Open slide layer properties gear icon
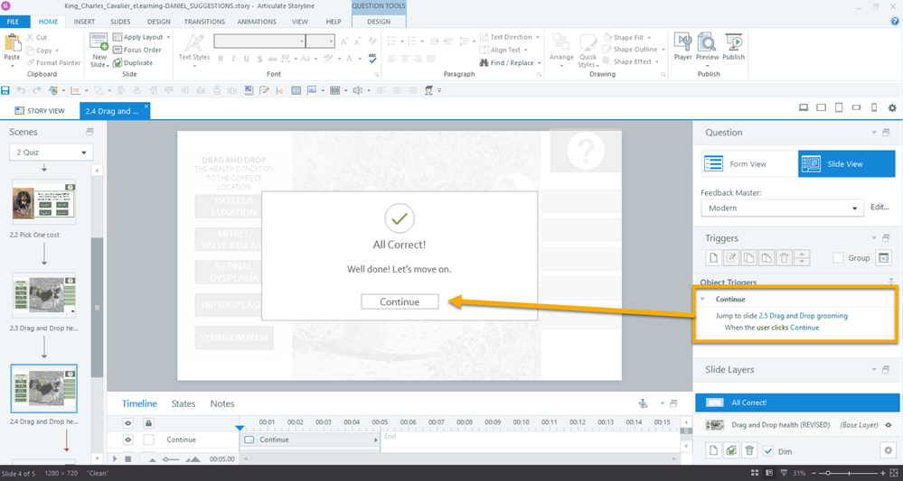 [887, 450]
